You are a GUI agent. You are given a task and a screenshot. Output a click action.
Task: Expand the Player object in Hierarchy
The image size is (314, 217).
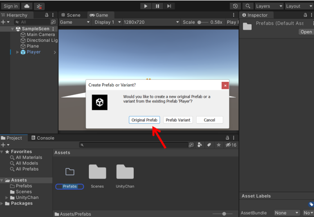18,52
